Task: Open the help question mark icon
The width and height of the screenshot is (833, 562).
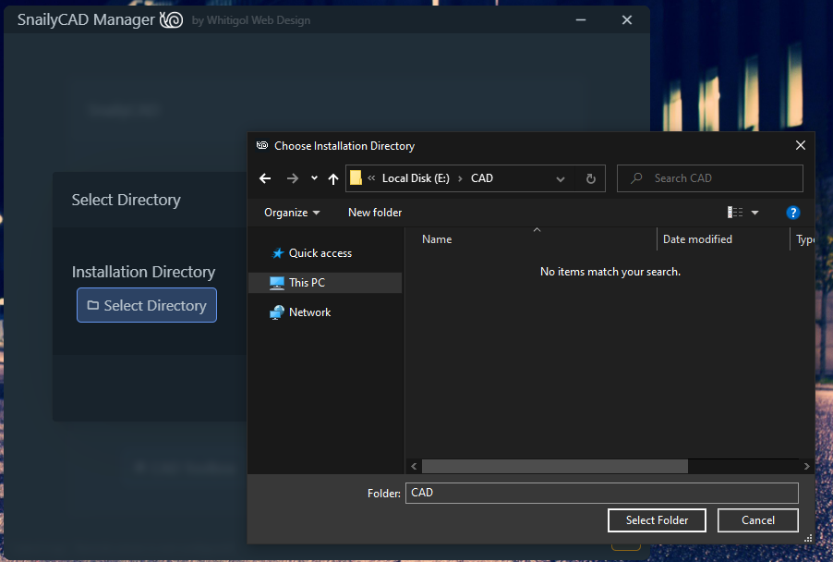Action: [x=792, y=212]
